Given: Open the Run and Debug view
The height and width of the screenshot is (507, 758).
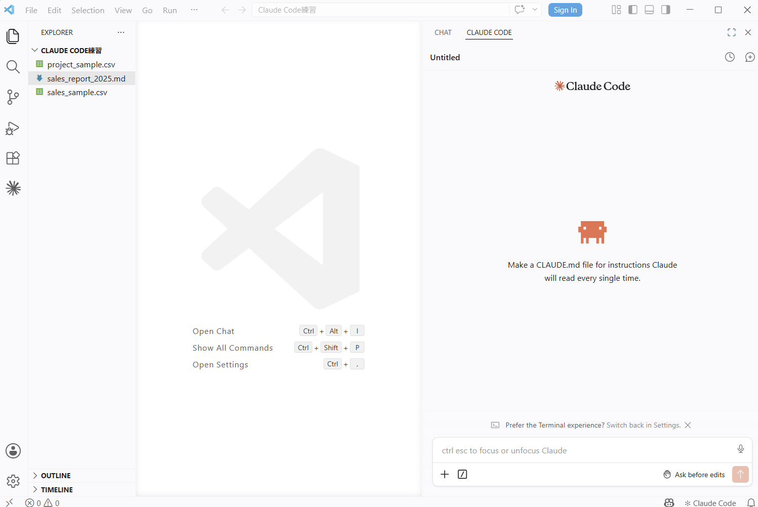Looking at the screenshot, I should (x=13, y=128).
